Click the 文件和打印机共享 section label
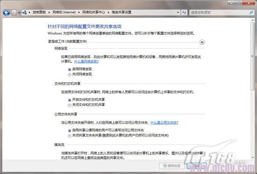The width and height of the screenshot is (257, 174). click(x=67, y=84)
